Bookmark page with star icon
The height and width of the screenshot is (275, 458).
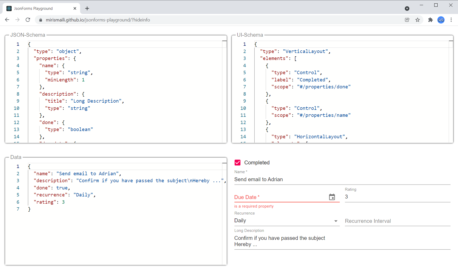417,20
